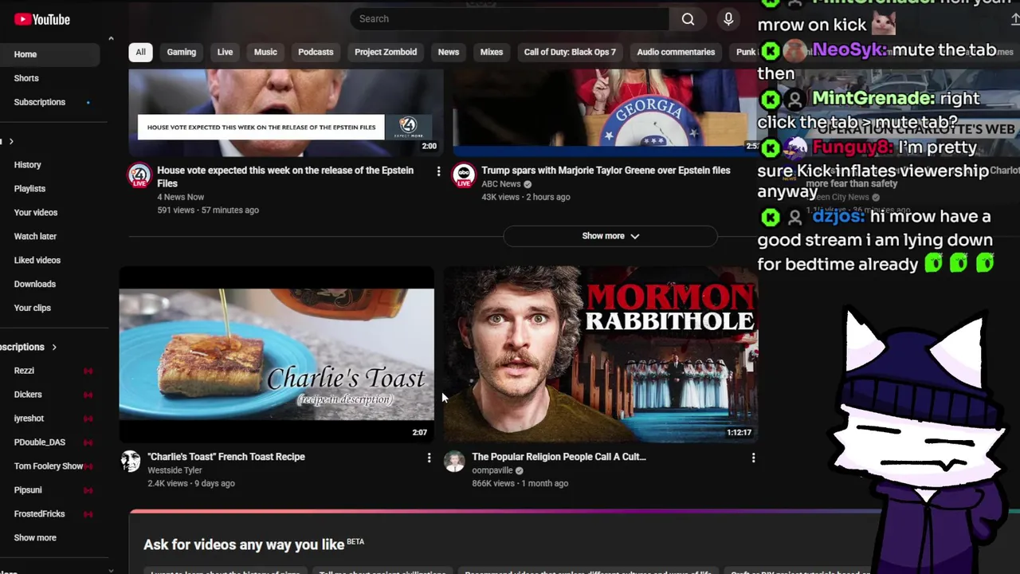
Task: Click live indicator next to iyreshot
Action: [x=88, y=419]
